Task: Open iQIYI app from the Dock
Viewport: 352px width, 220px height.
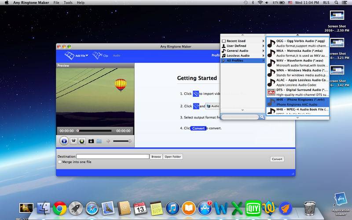Action: [253, 208]
